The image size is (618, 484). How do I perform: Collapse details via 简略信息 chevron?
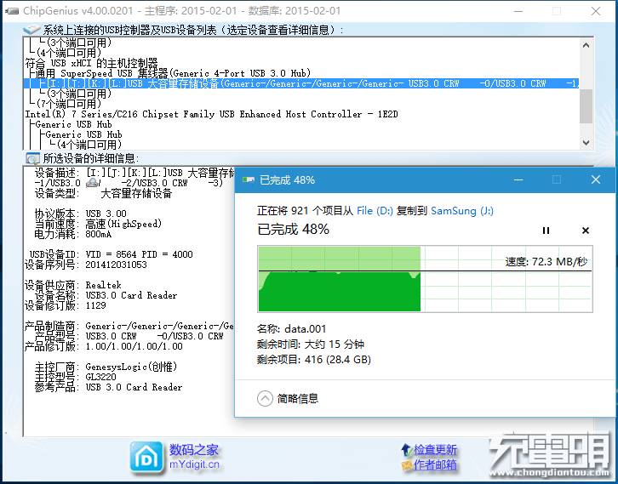coord(265,398)
